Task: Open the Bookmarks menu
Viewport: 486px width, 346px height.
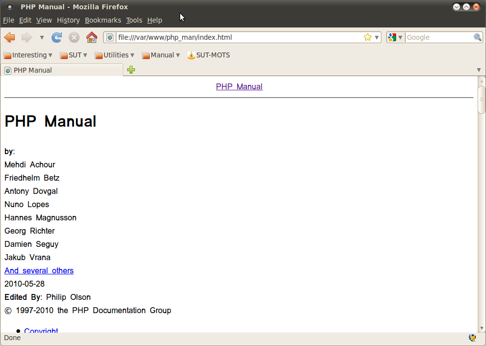Action: point(103,20)
